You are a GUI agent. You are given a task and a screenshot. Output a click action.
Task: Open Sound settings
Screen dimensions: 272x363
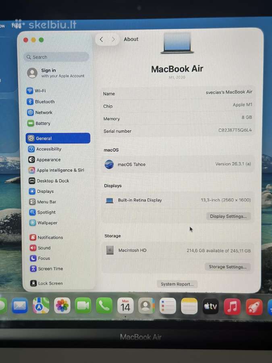[40, 248]
